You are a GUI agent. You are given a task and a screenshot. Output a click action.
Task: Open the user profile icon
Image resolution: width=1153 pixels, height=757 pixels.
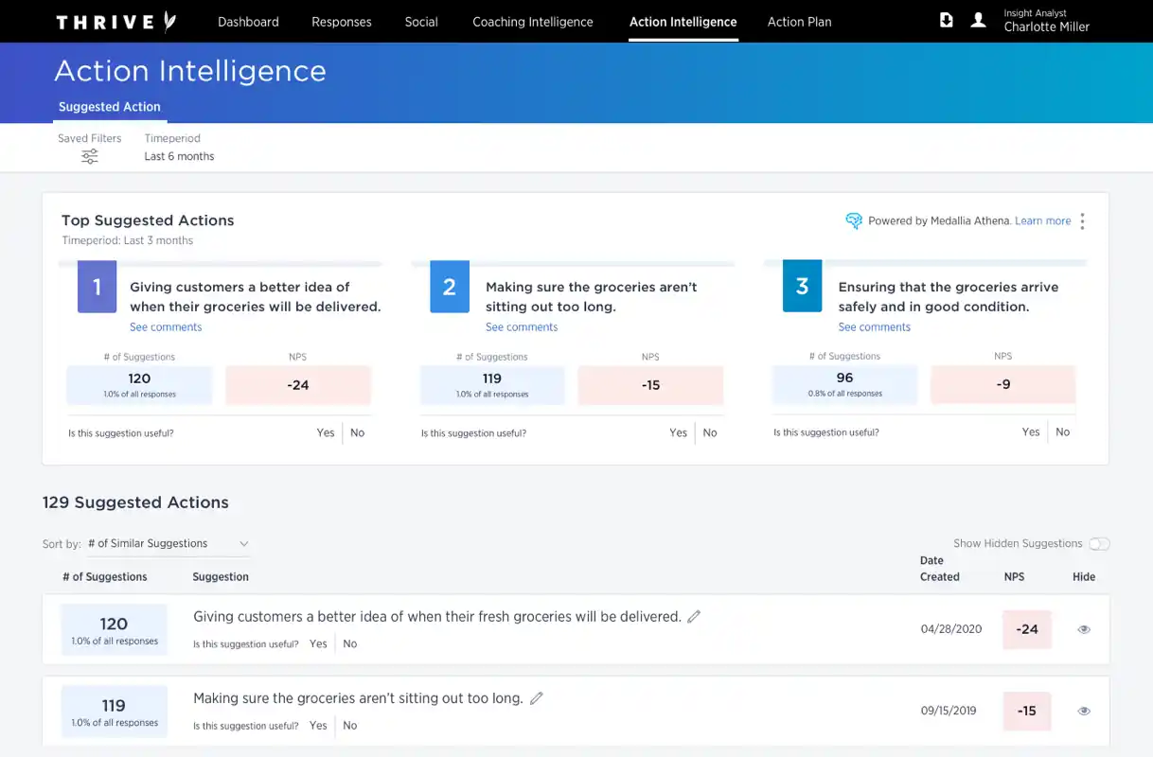click(978, 20)
